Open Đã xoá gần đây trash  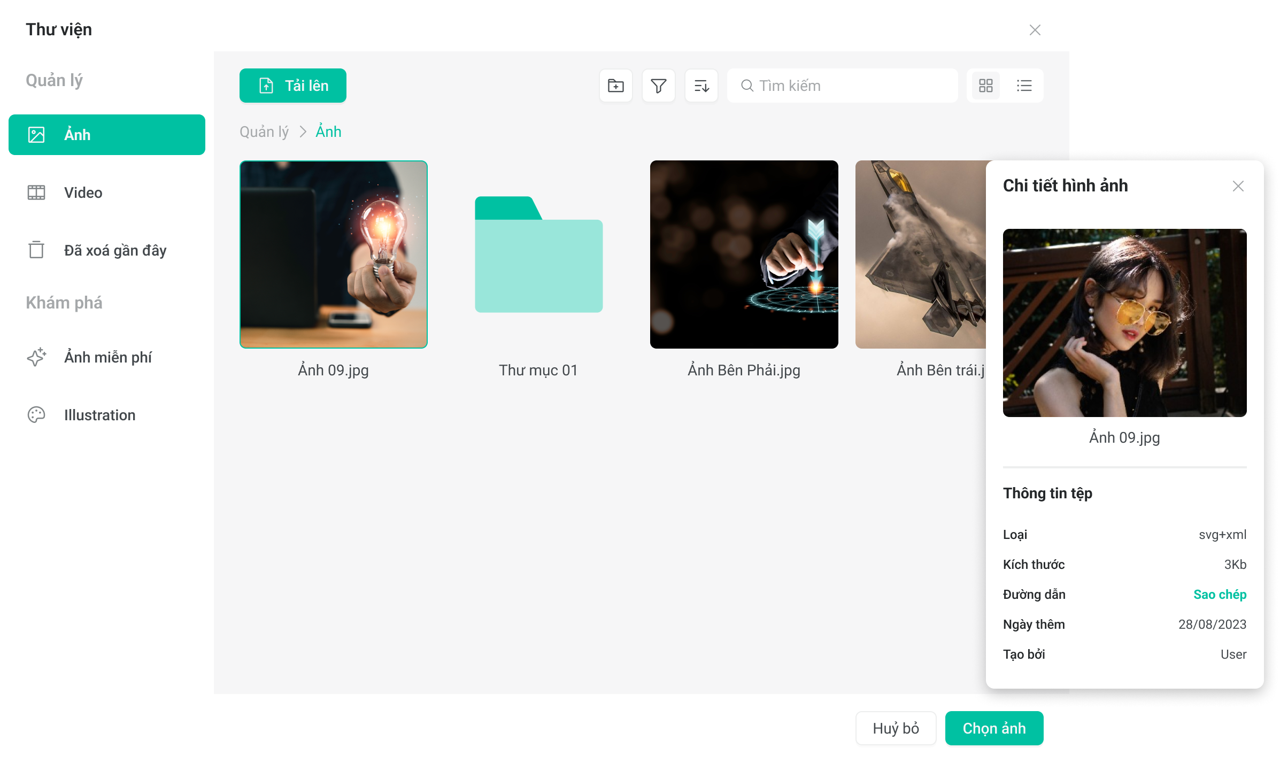pos(115,250)
